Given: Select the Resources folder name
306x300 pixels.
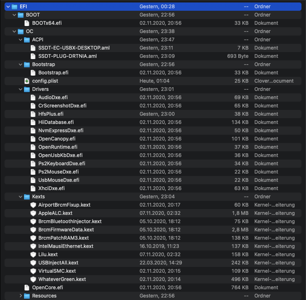Looking at the screenshot, I should (x=44, y=296).
